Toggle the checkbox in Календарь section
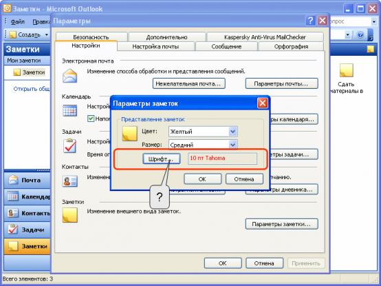Screen dimensions: 381x286 (x=91, y=119)
